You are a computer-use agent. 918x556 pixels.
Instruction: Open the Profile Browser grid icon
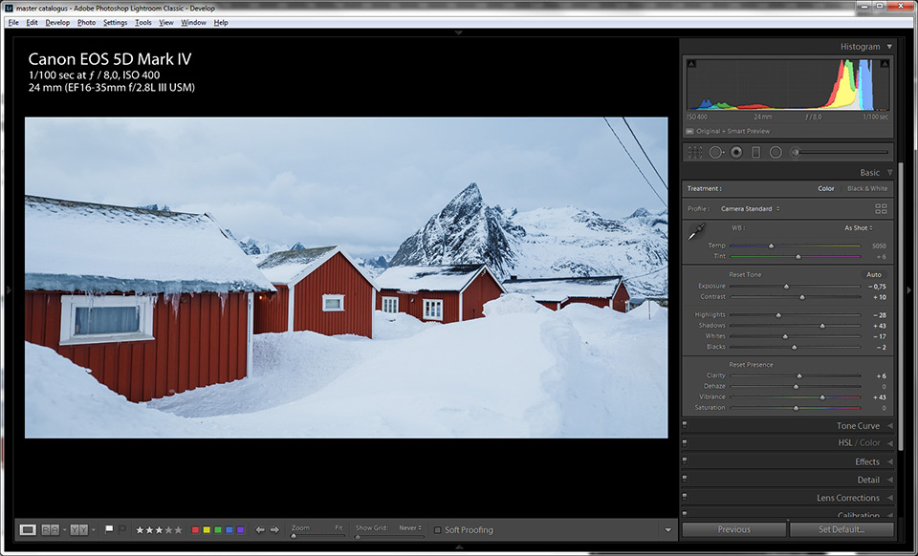click(x=881, y=208)
